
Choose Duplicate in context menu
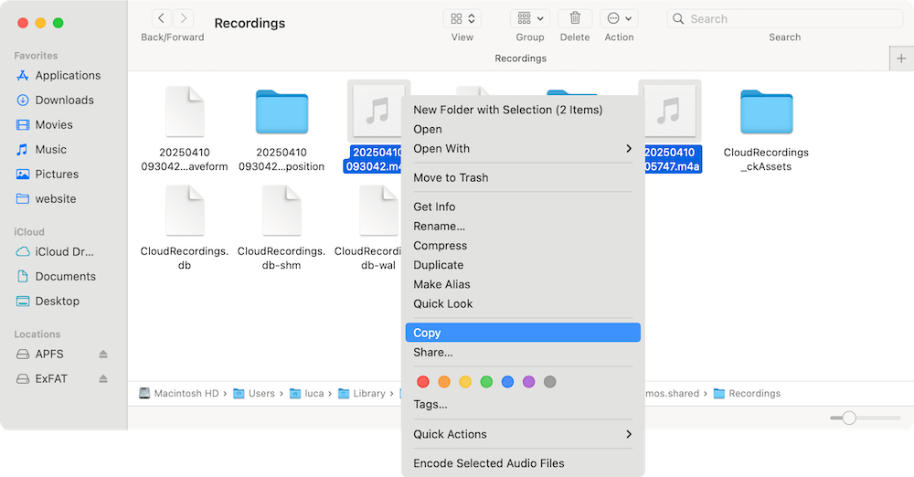click(x=523, y=265)
